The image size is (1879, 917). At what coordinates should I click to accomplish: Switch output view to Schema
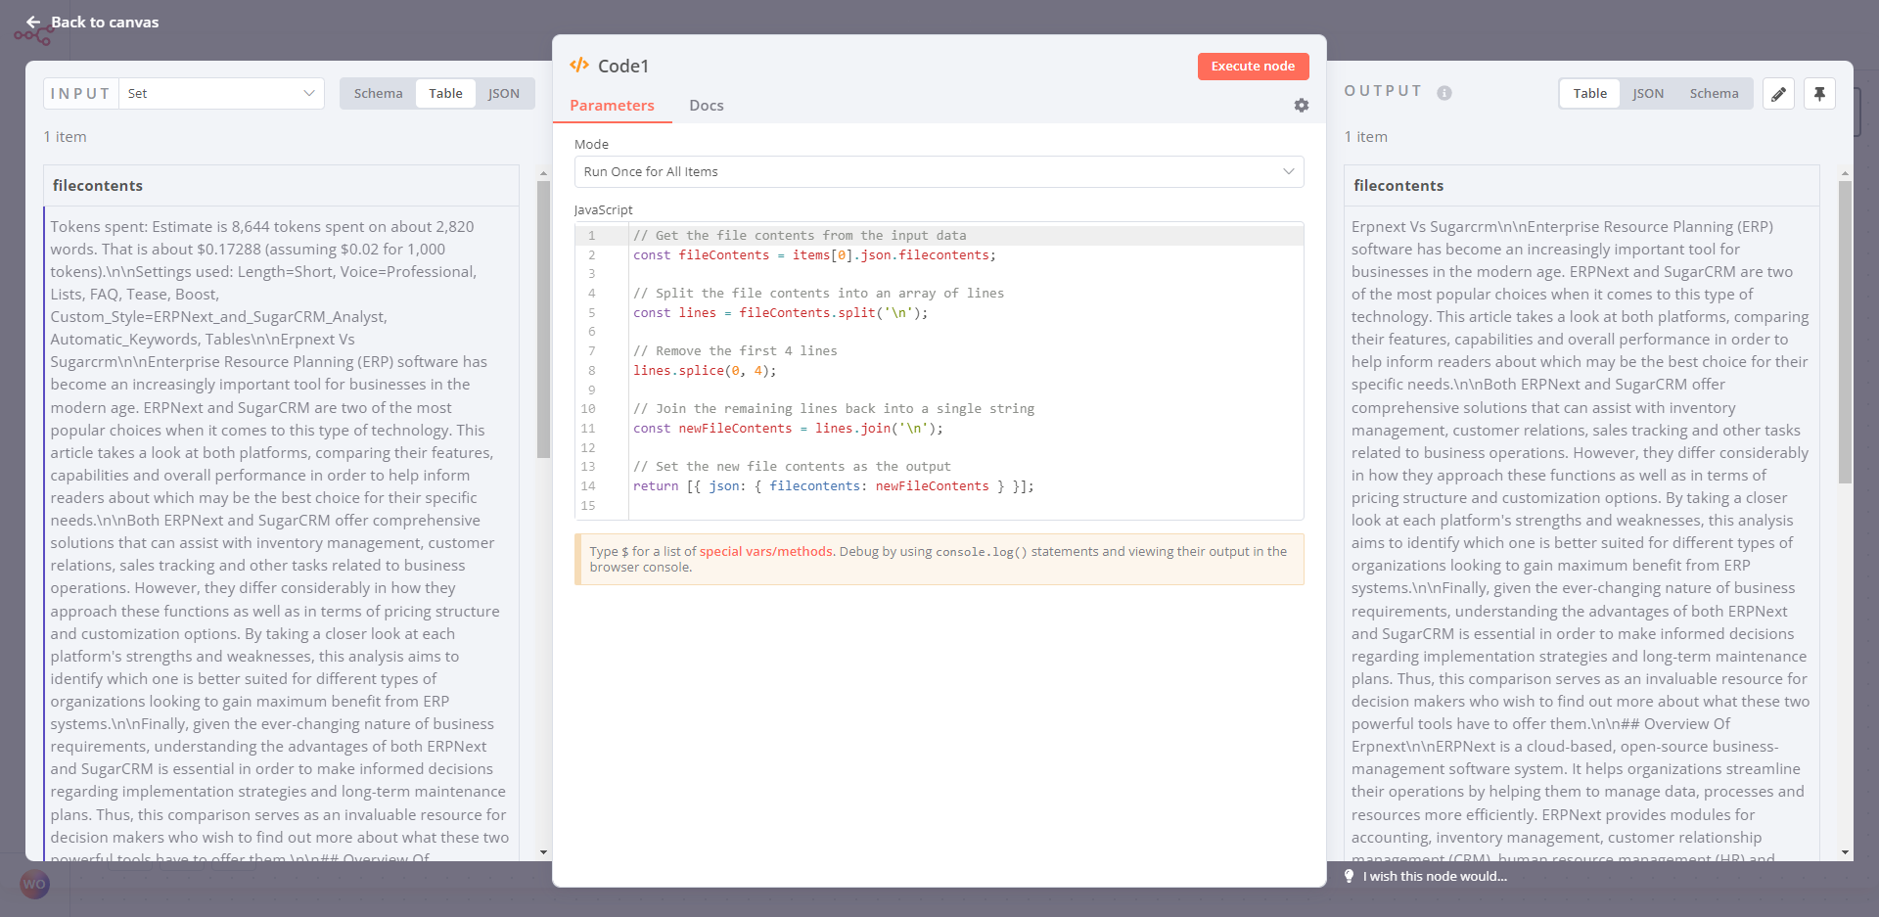point(1714,94)
